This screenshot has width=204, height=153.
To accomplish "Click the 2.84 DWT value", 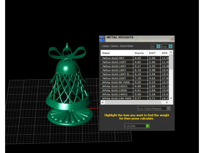I will click(x=152, y=91).
